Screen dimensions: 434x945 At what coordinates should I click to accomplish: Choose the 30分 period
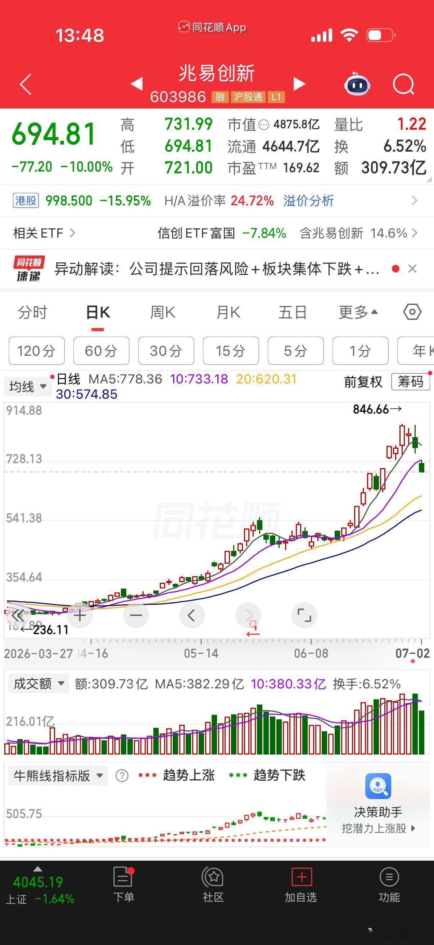click(x=166, y=351)
